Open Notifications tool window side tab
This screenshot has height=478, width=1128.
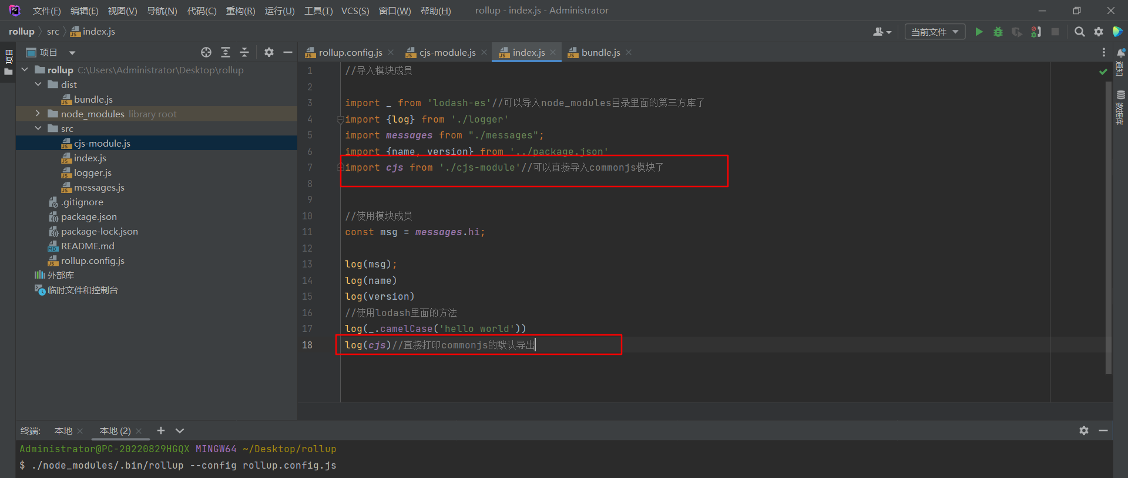tap(1120, 62)
